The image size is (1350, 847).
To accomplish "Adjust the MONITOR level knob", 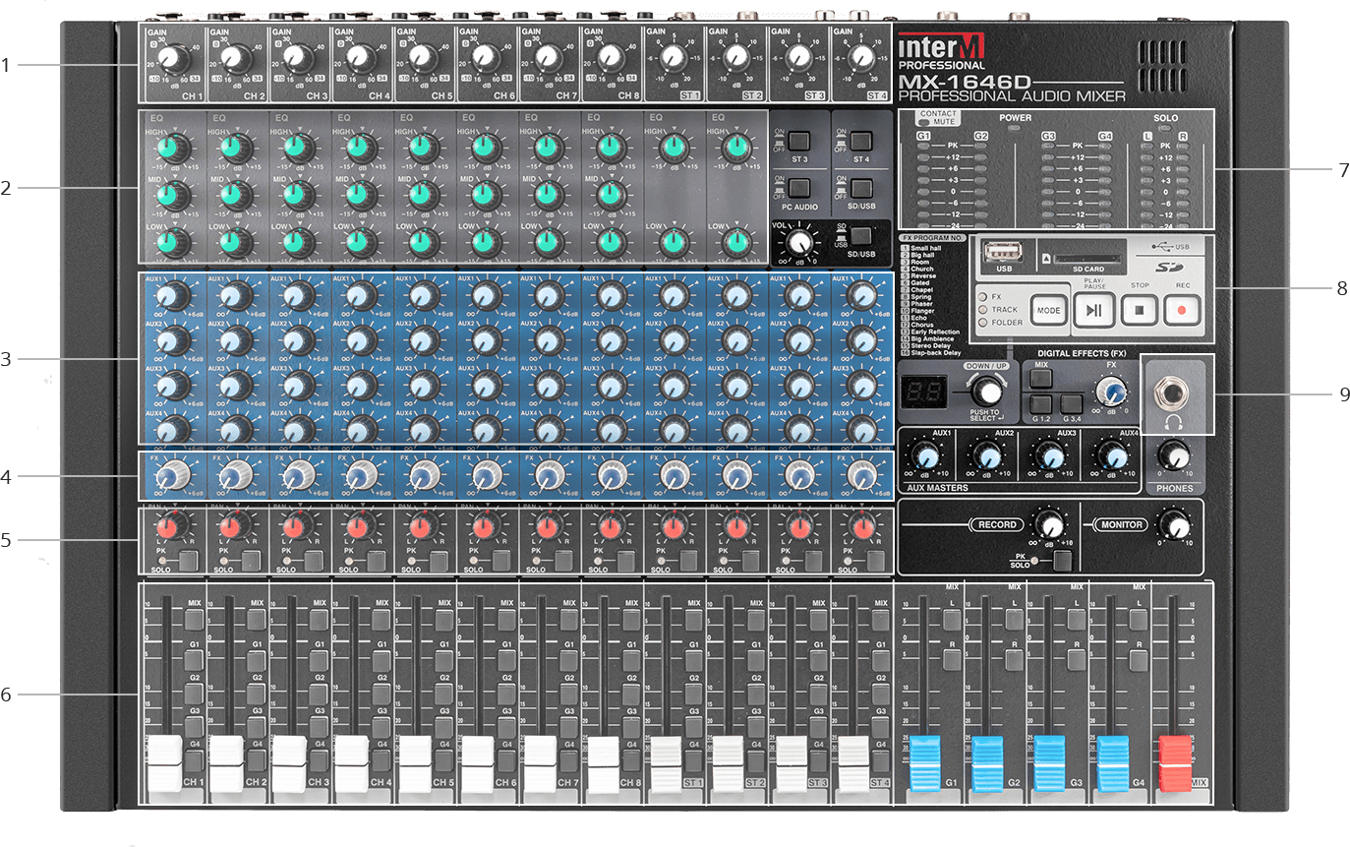I will [1174, 523].
